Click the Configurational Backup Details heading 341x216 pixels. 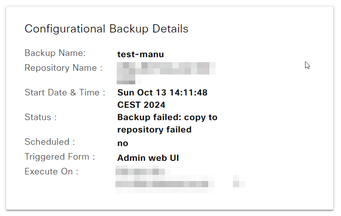[x=106, y=29]
